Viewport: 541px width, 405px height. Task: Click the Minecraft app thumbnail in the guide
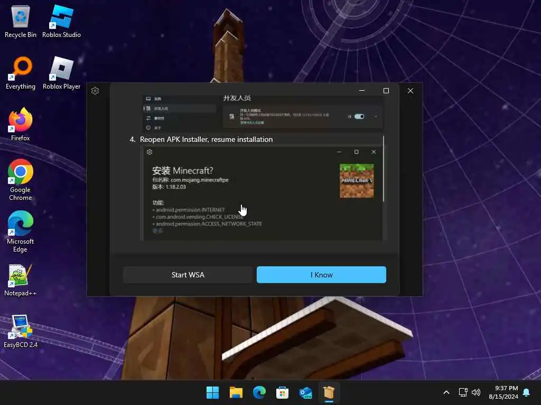357,181
